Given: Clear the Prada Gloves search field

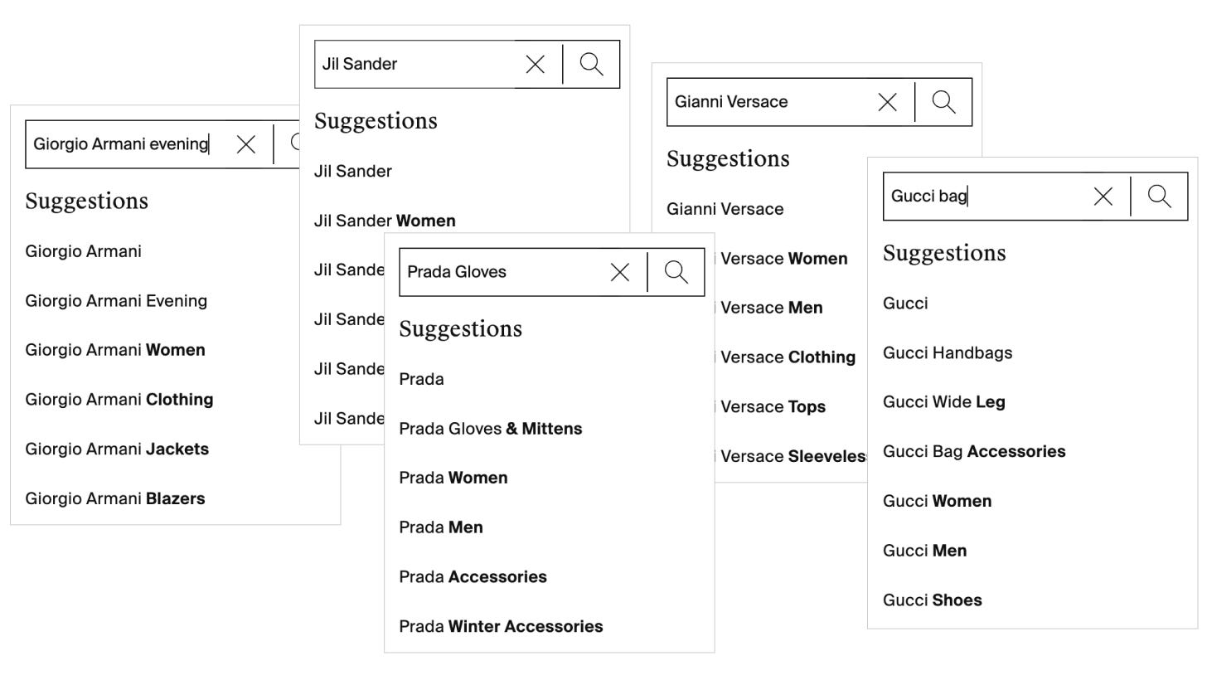Looking at the screenshot, I should click(619, 272).
